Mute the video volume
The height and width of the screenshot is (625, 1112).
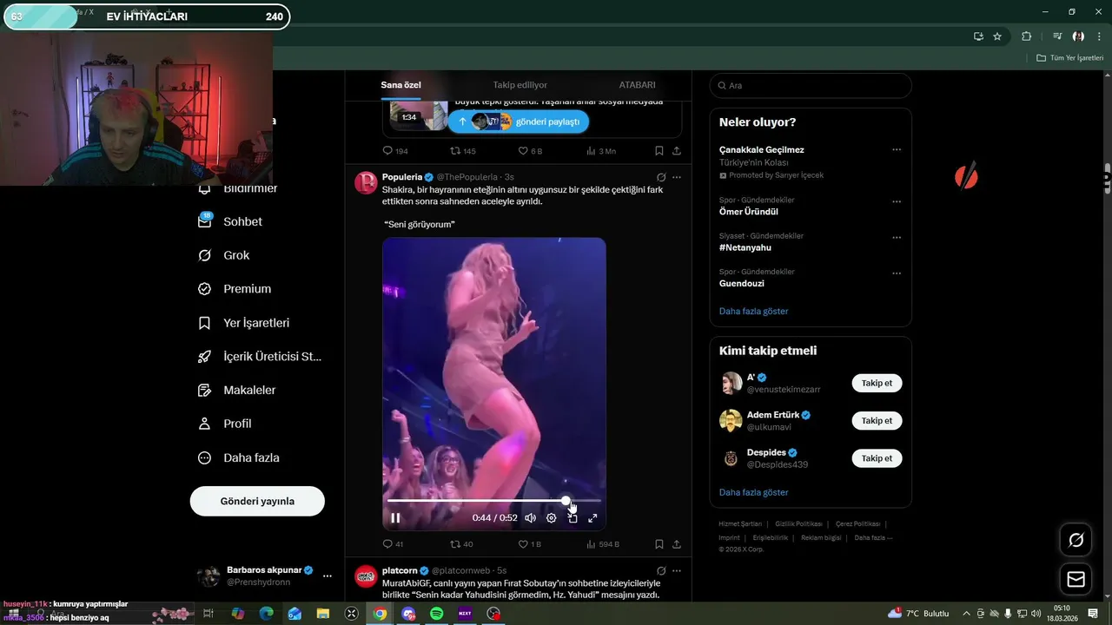click(x=530, y=518)
